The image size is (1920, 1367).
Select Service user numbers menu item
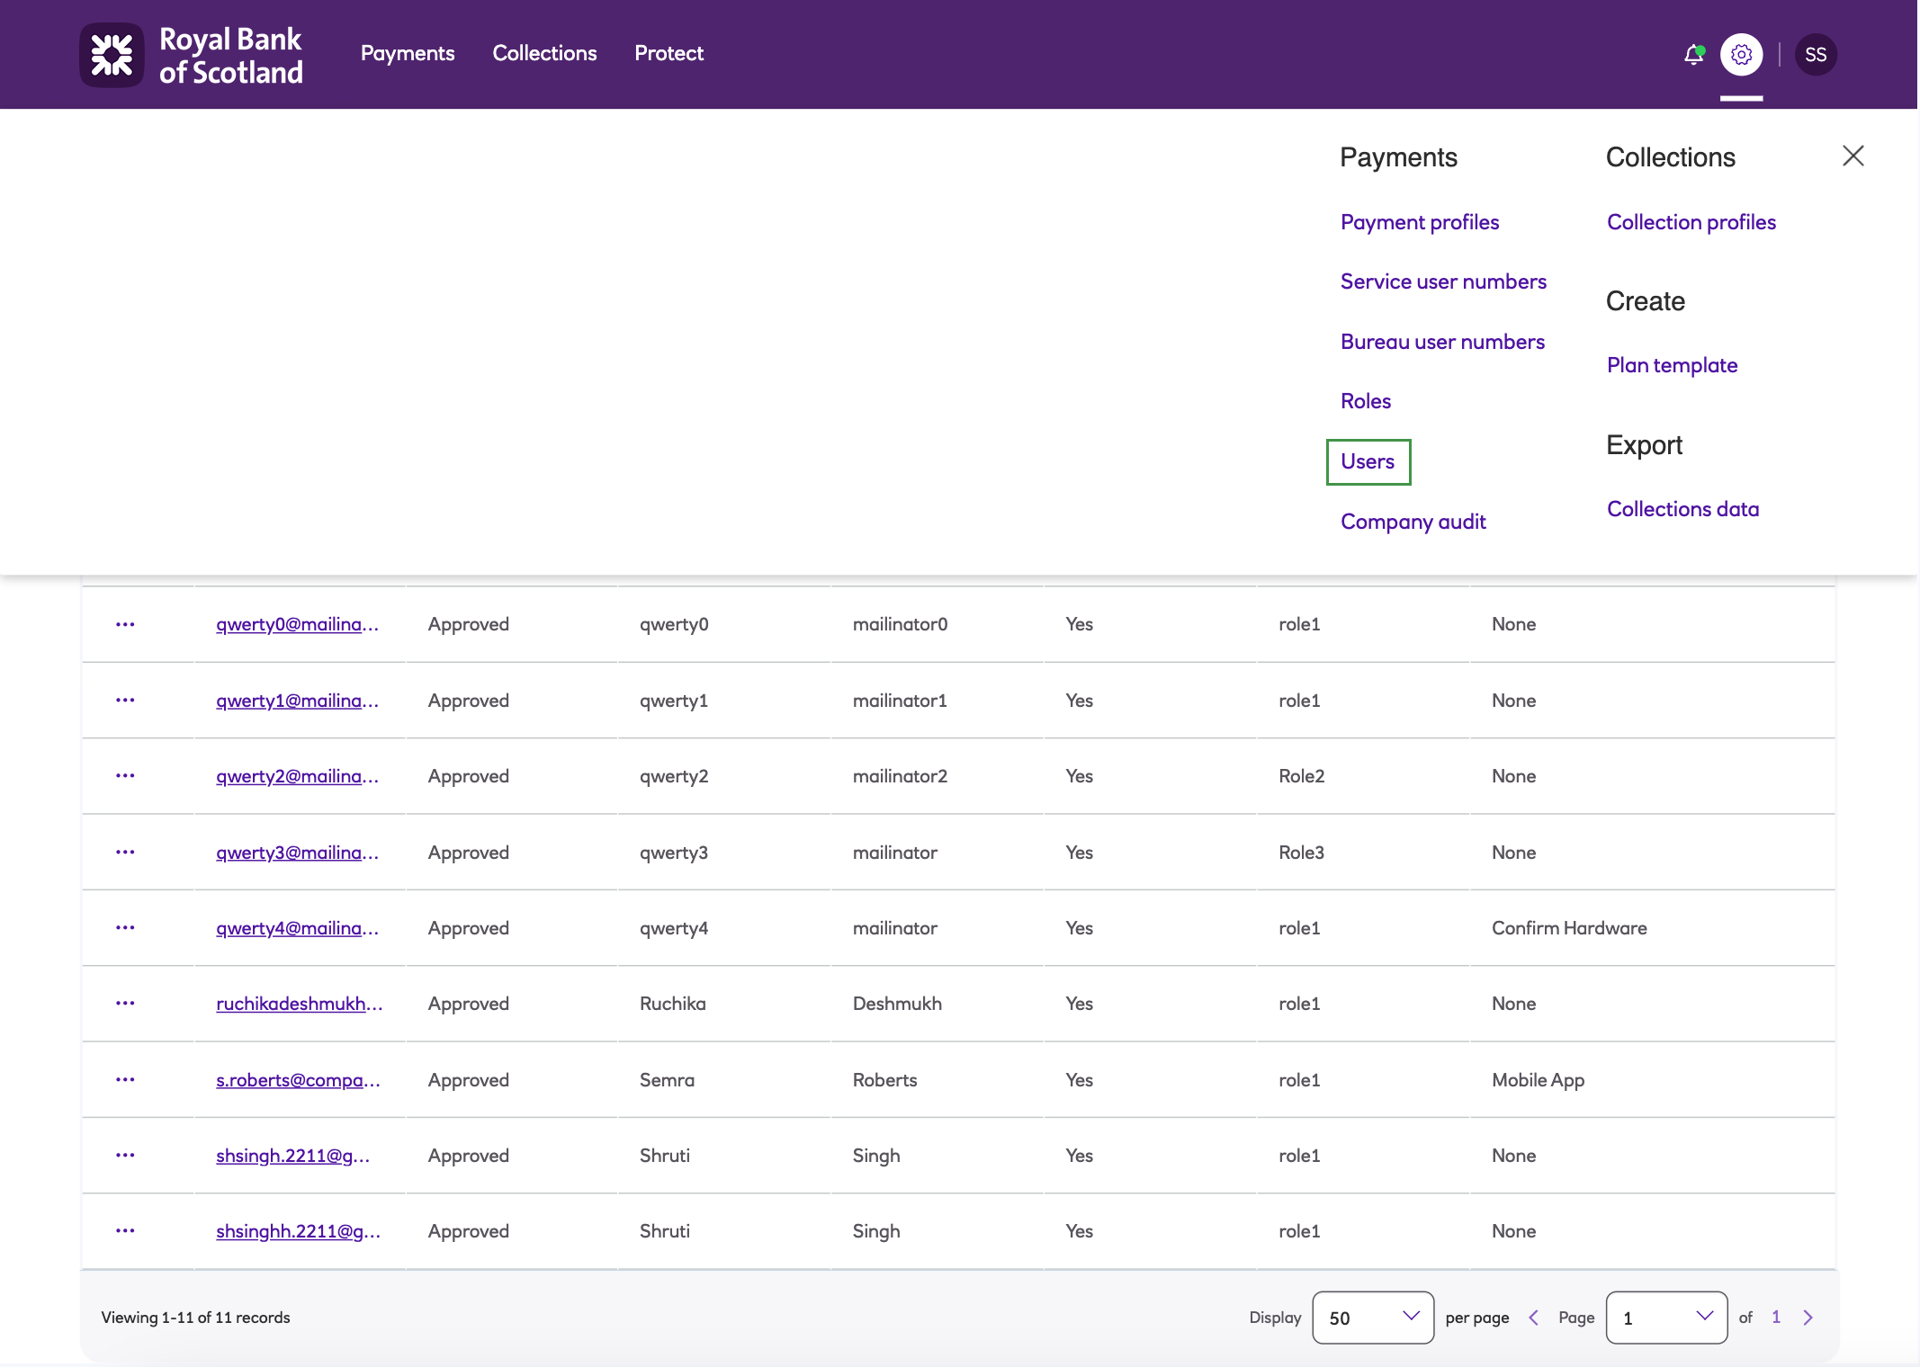pyautogui.click(x=1443, y=281)
